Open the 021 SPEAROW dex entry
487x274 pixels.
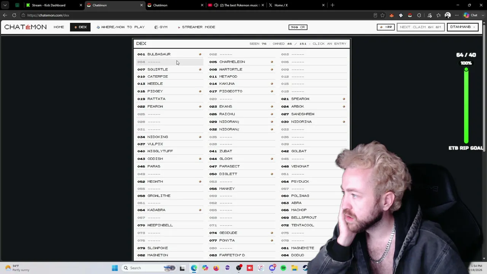tap(314, 99)
